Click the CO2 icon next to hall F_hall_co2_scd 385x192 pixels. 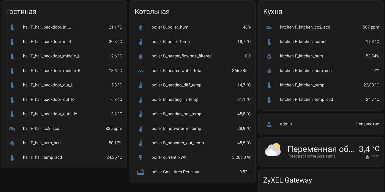tap(12, 128)
